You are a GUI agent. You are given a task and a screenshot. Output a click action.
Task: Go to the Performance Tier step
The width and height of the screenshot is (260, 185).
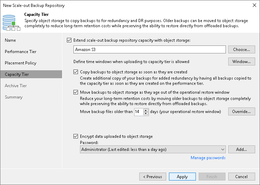[21, 52]
